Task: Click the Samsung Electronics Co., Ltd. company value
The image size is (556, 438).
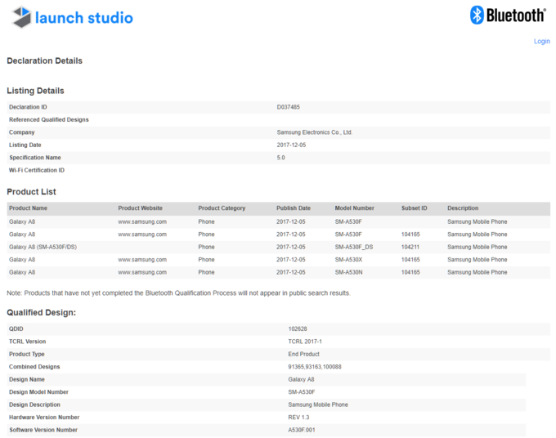Action: point(314,132)
